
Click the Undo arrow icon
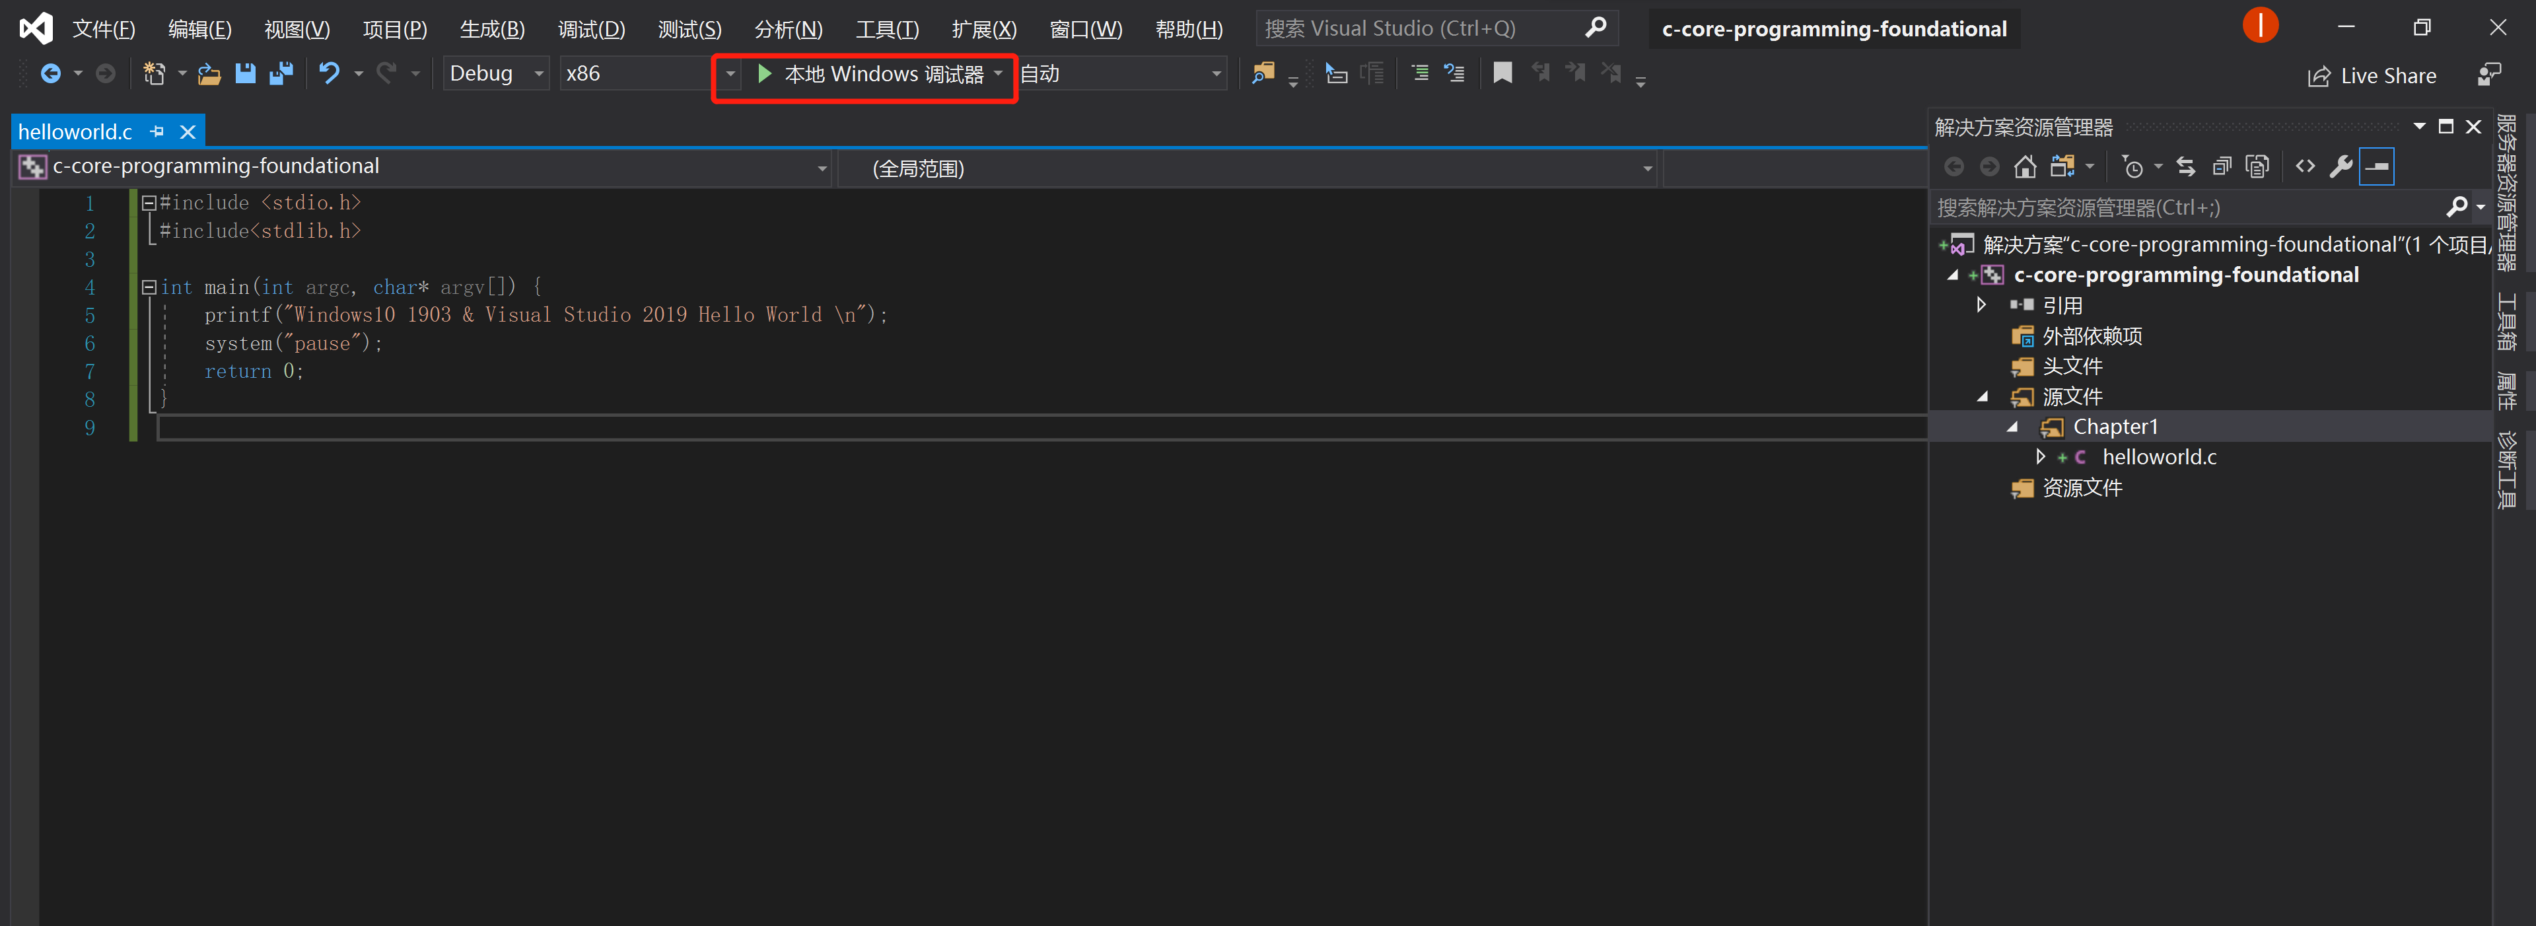tap(329, 74)
